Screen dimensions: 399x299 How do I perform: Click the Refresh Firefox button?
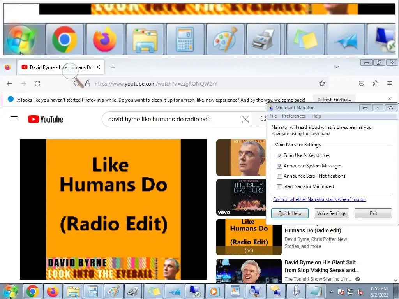(x=334, y=100)
